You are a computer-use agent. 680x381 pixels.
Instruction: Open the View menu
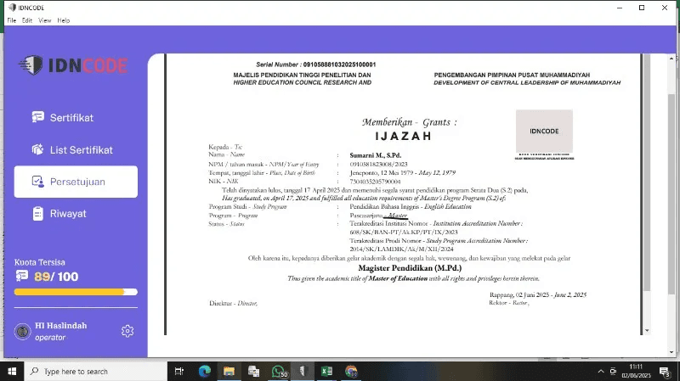pos(44,20)
